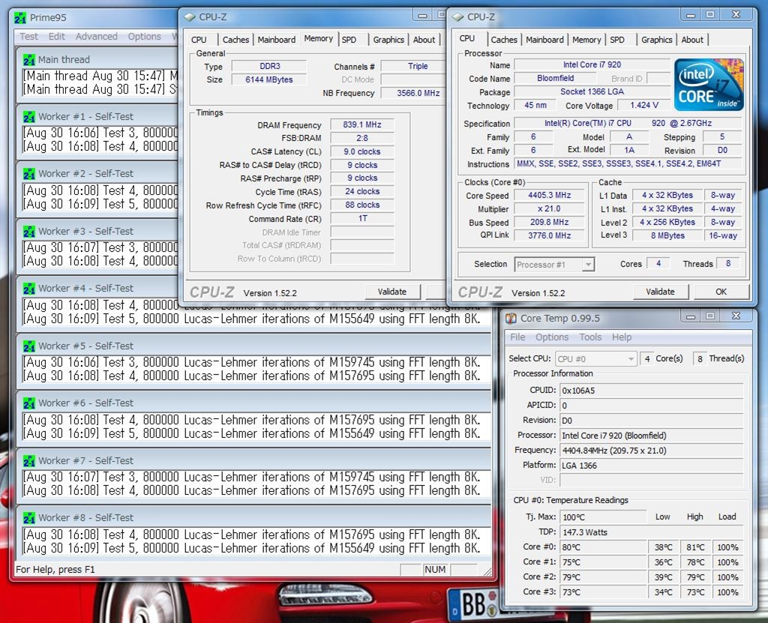
Task: Click Validate in CPU-Z Memory window
Action: tap(392, 292)
